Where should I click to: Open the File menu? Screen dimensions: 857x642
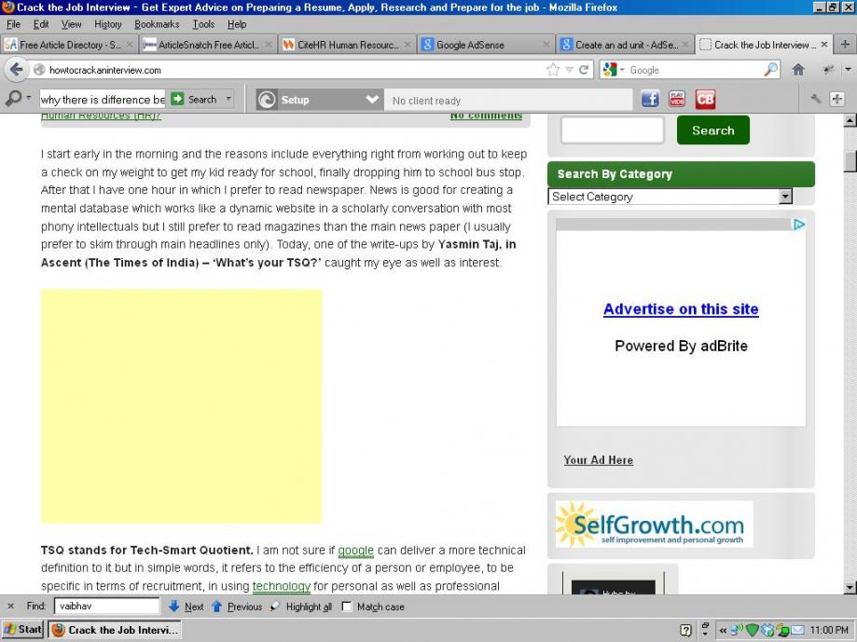click(13, 24)
